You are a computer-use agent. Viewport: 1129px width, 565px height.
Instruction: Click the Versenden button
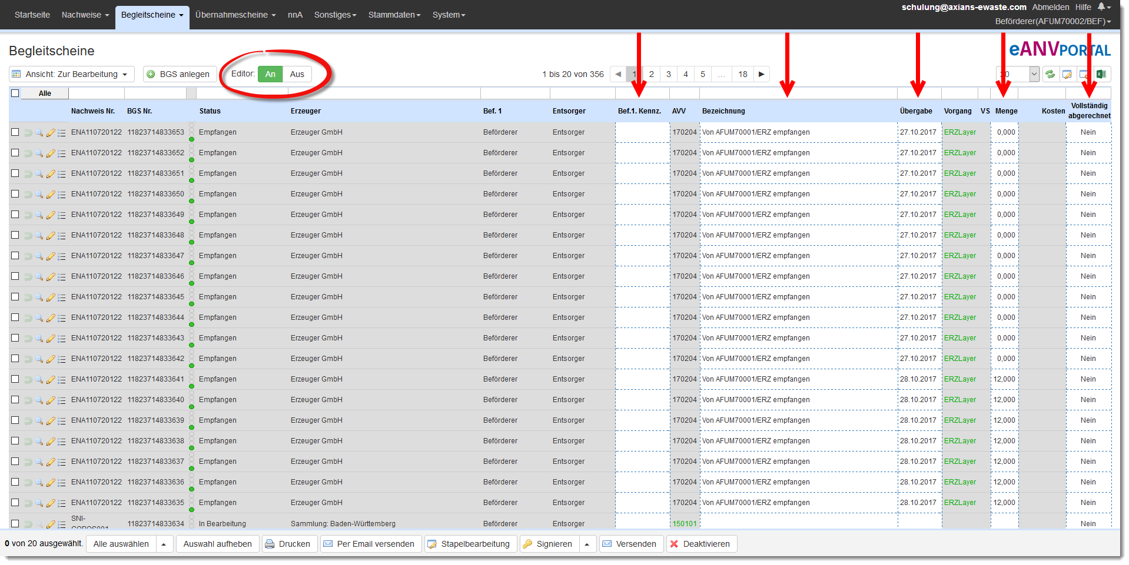coord(631,544)
